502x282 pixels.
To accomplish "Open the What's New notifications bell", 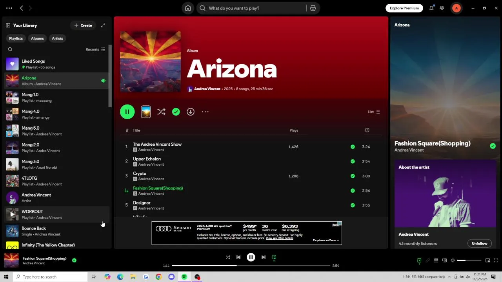I will [x=431, y=8].
